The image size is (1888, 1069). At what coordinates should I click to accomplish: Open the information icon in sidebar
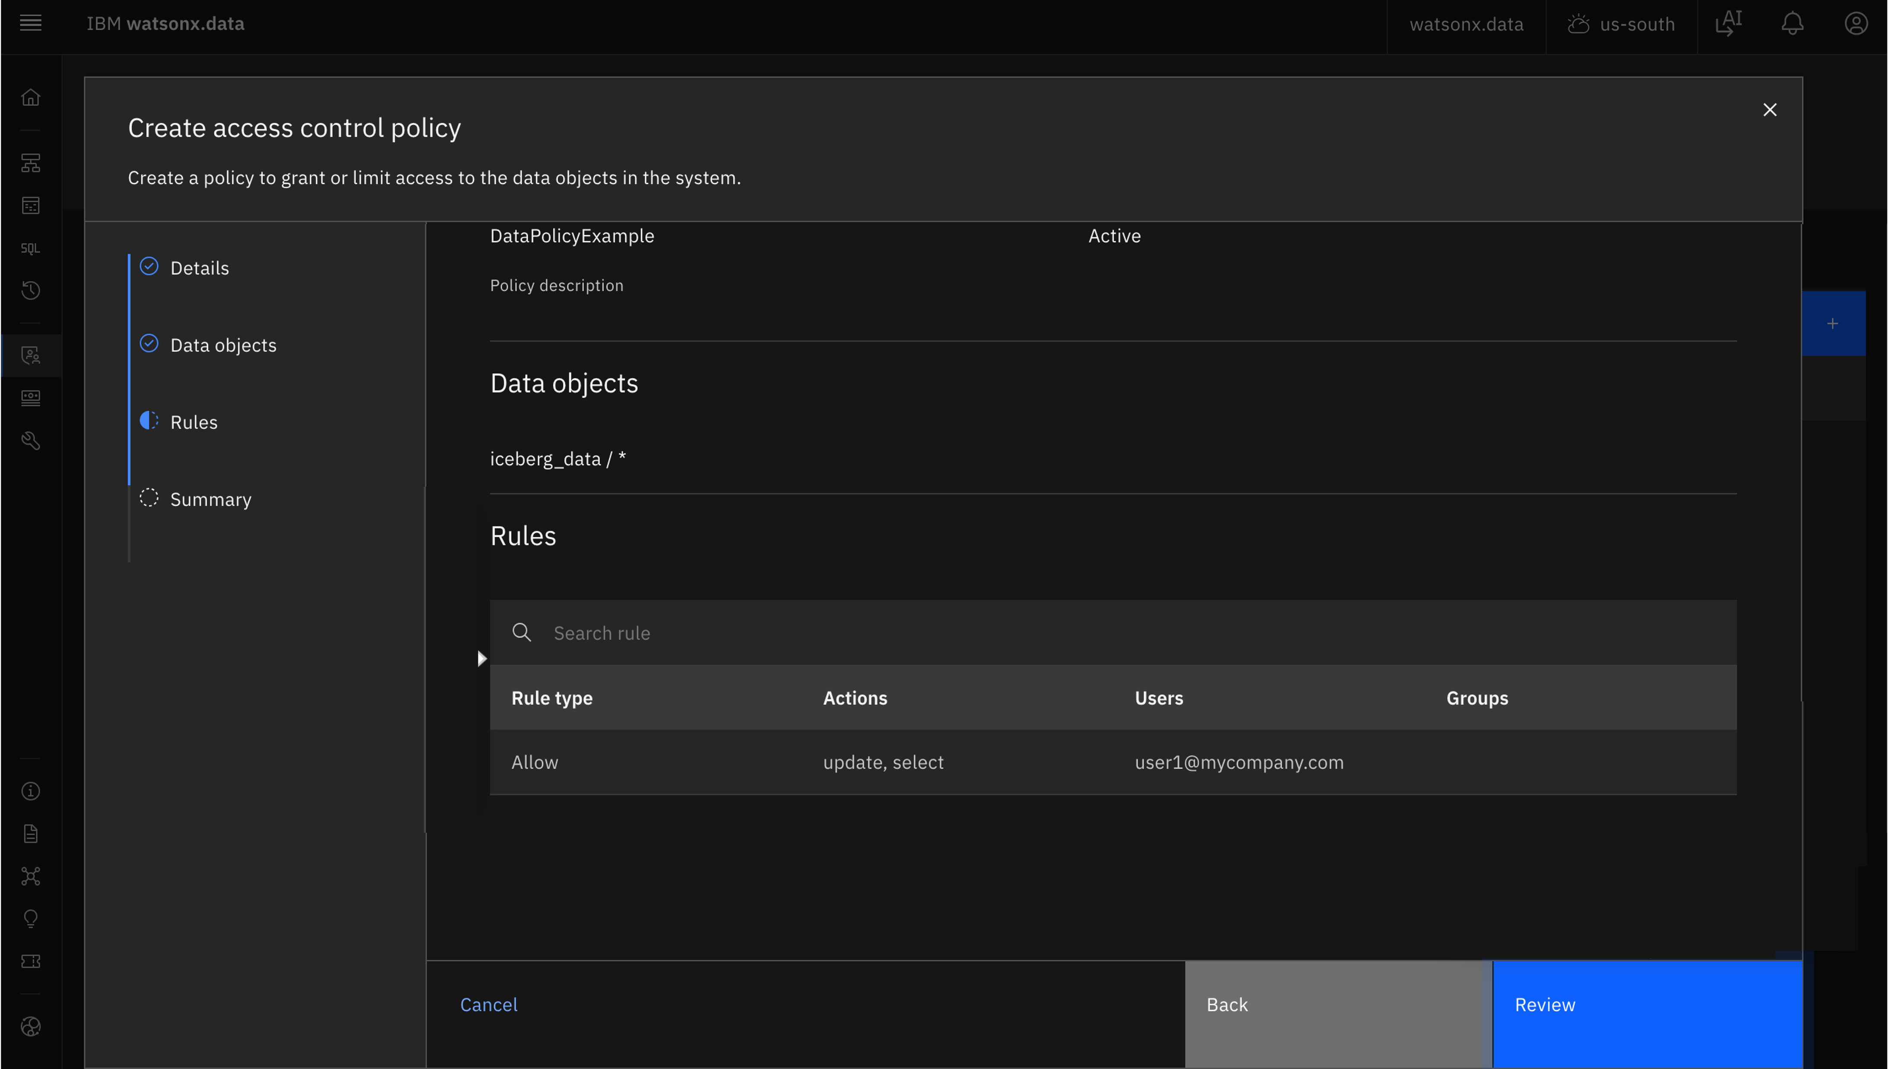pyautogui.click(x=30, y=791)
